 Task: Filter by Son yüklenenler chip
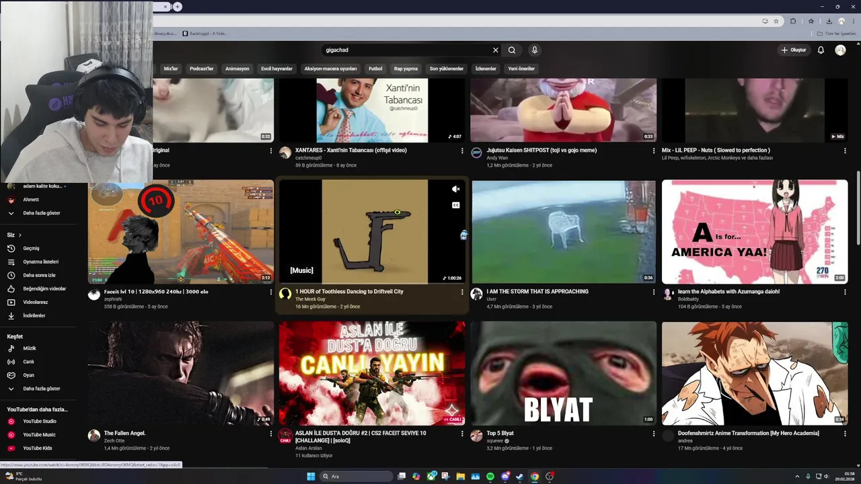[447, 69]
